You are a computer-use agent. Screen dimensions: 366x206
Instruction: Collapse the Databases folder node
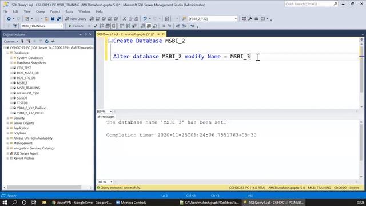[x=7, y=53]
